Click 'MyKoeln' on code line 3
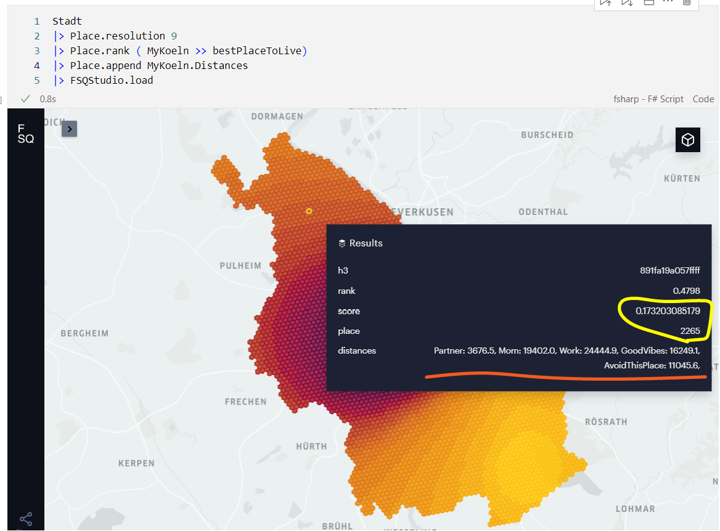The width and height of the screenshot is (720, 531). point(168,51)
